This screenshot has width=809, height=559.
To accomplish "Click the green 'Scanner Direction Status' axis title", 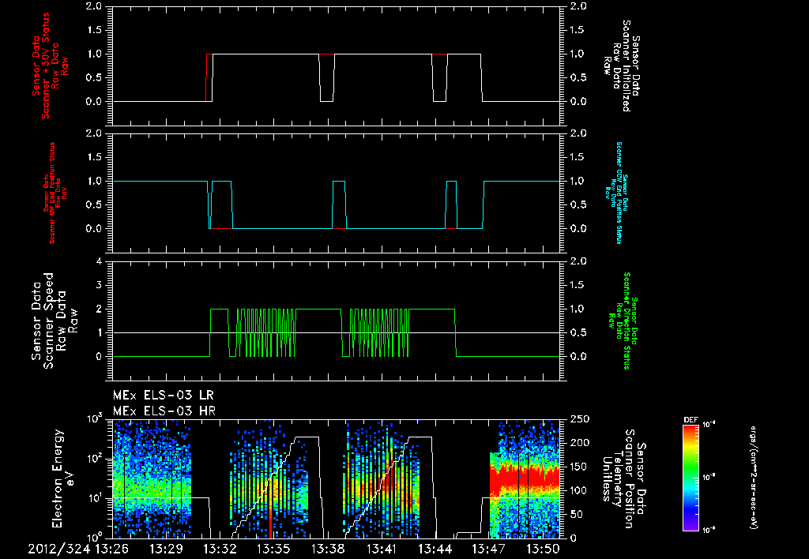I will (623, 321).
